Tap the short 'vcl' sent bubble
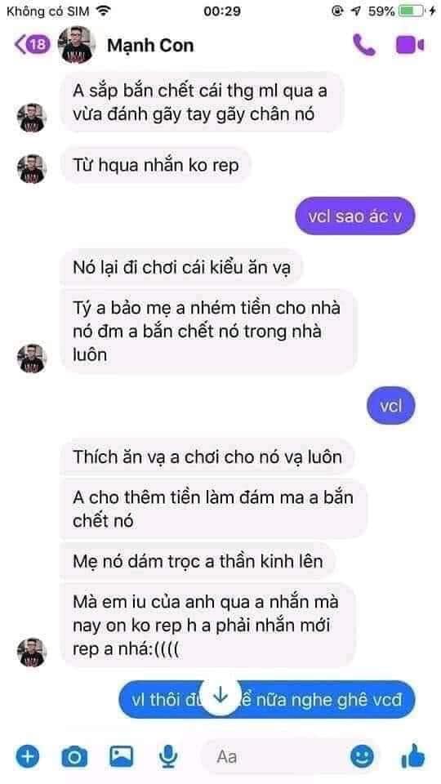The height and width of the screenshot is (784, 441). (390, 405)
